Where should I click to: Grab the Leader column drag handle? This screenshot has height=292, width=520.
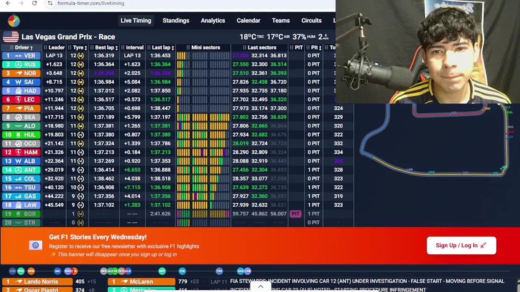click(x=45, y=48)
